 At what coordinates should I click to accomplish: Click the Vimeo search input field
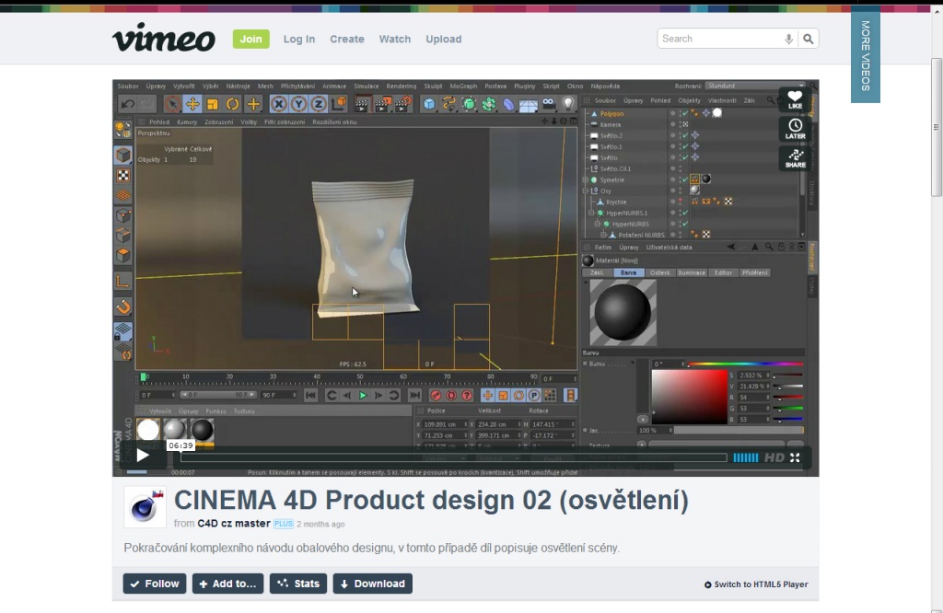pos(720,39)
